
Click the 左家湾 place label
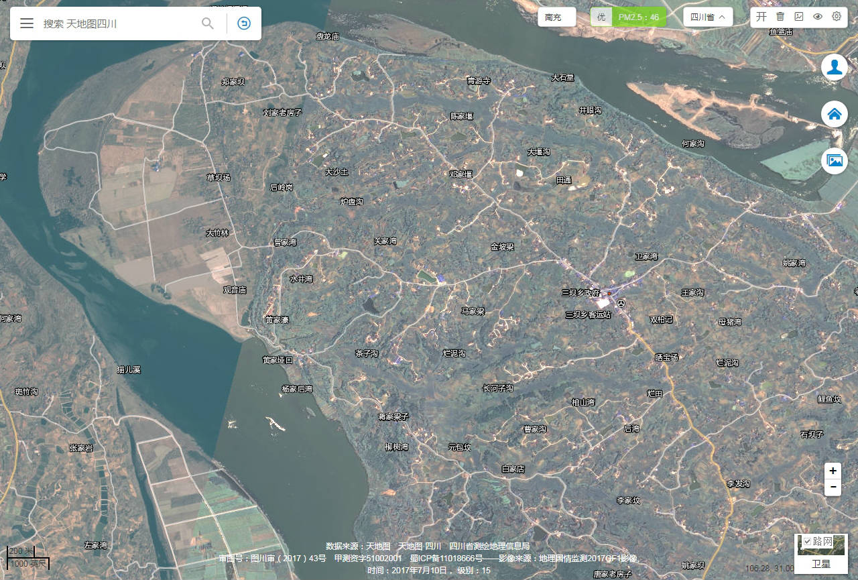pos(96,545)
